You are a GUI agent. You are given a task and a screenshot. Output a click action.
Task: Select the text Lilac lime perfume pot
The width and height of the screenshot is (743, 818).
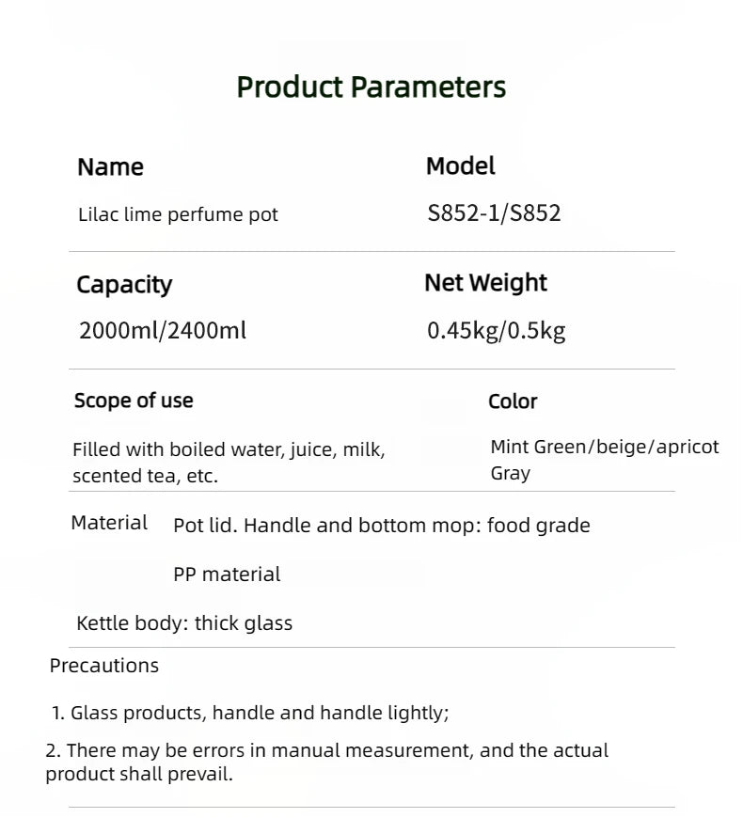[x=178, y=214]
